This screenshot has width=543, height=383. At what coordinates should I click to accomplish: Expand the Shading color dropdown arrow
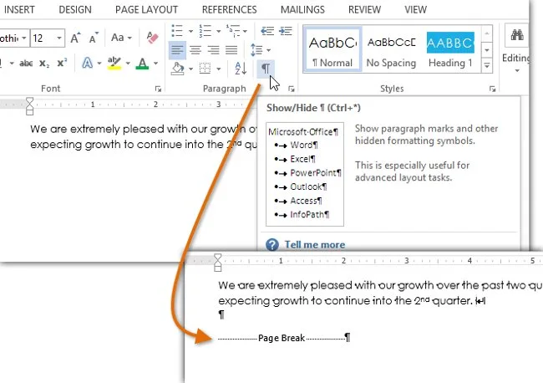(x=190, y=69)
